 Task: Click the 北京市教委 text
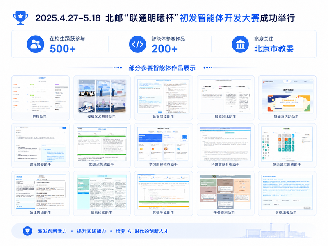[x=274, y=49]
